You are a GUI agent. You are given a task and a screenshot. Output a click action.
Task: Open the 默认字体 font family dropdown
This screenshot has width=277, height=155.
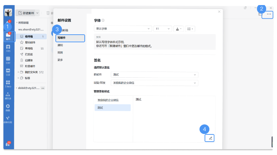pyautogui.click(x=122, y=29)
